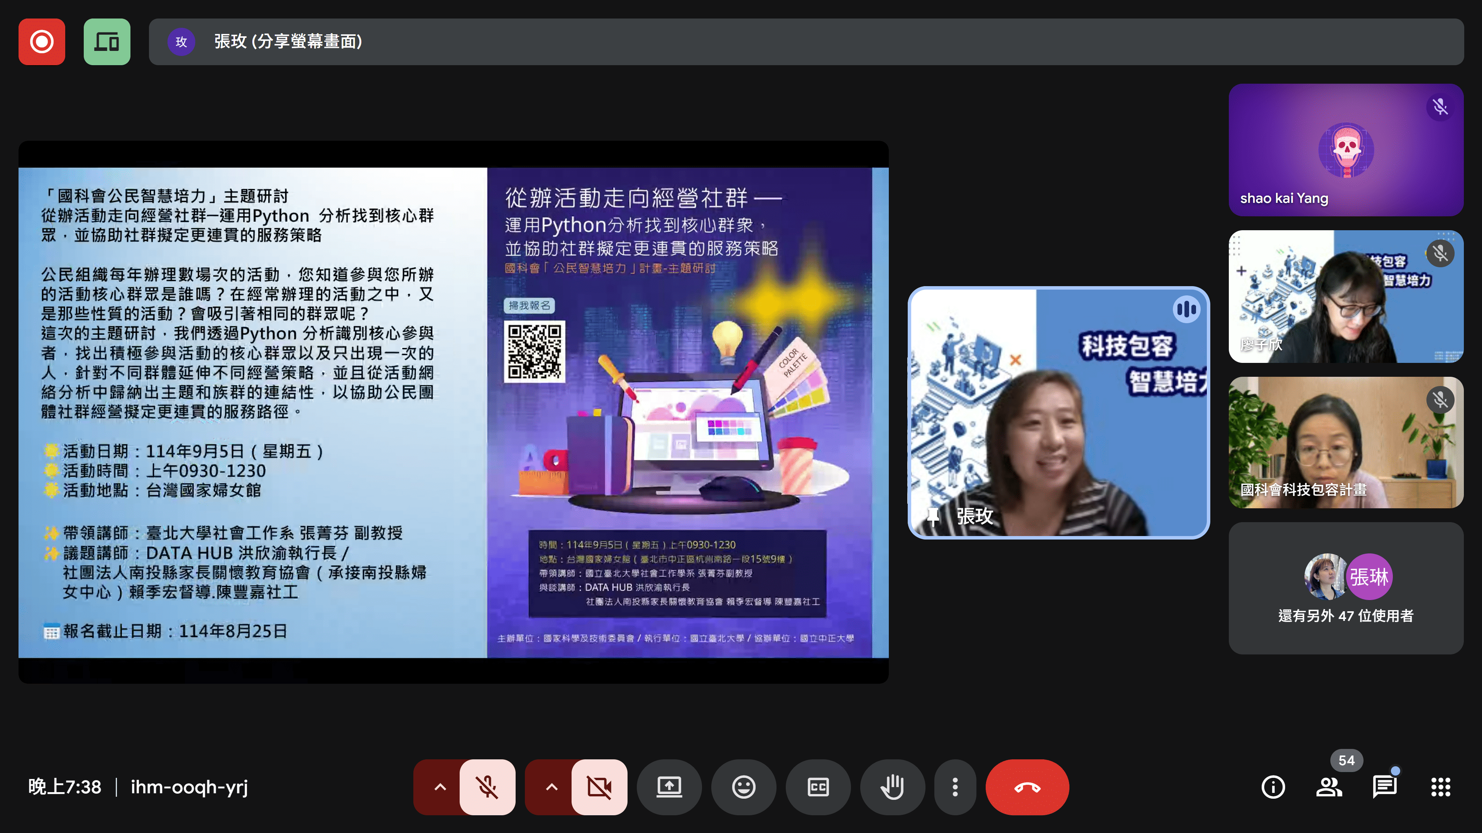The image size is (1482, 833).
Task: Expand video settings chevron beside camera
Action: [x=551, y=786]
